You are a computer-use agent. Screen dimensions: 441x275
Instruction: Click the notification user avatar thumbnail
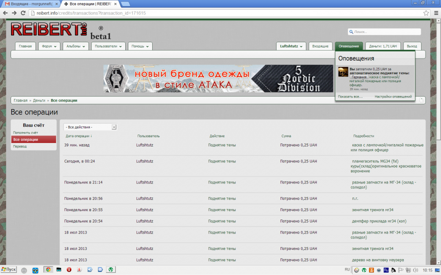coord(343,72)
